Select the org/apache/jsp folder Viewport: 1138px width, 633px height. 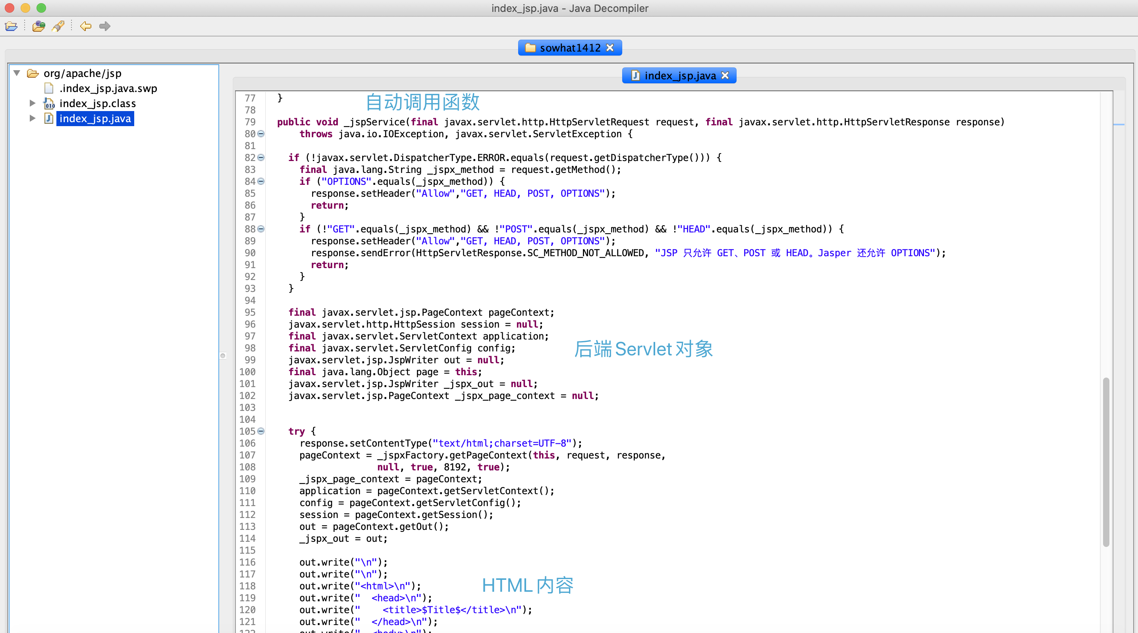click(x=82, y=73)
